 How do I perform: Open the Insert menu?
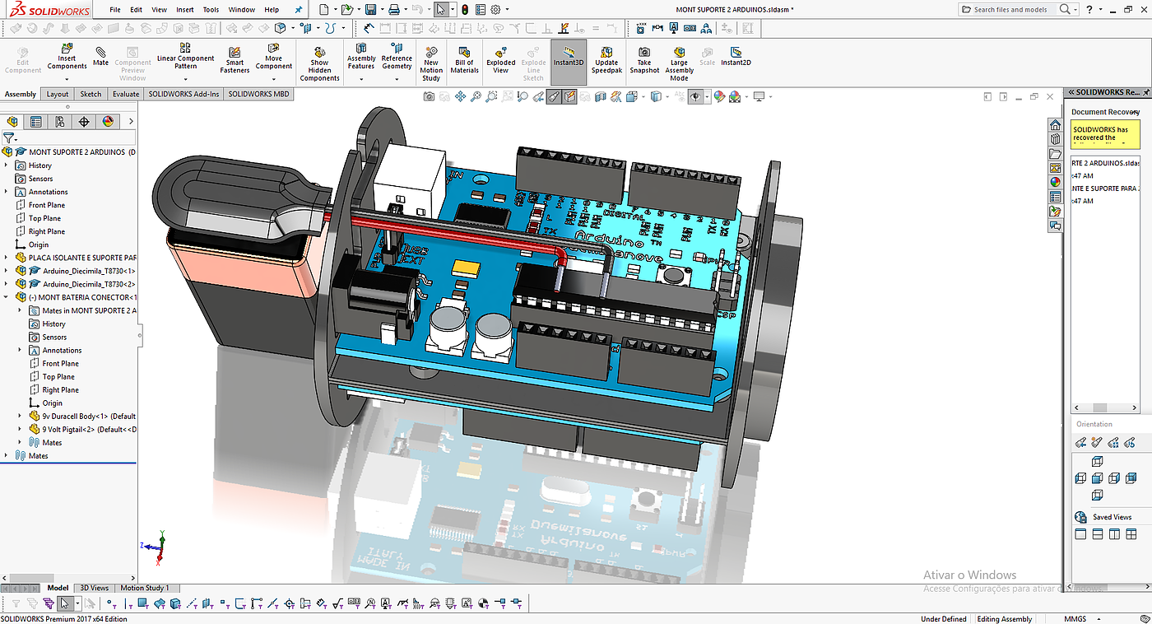tap(184, 10)
